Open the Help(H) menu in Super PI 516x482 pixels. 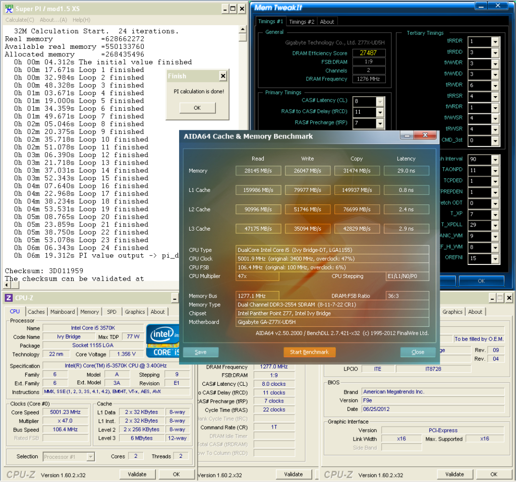pos(81,20)
